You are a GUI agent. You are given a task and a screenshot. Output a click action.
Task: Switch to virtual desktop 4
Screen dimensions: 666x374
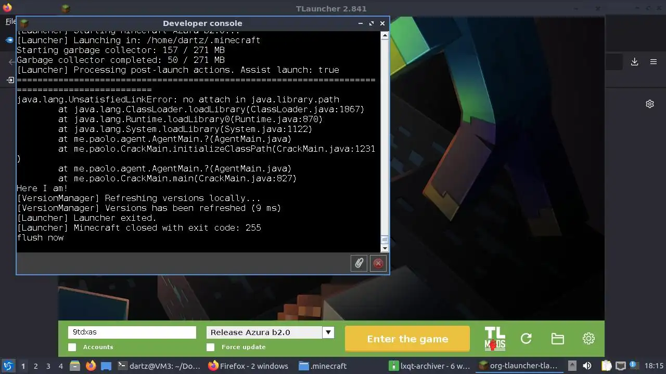click(60, 366)
